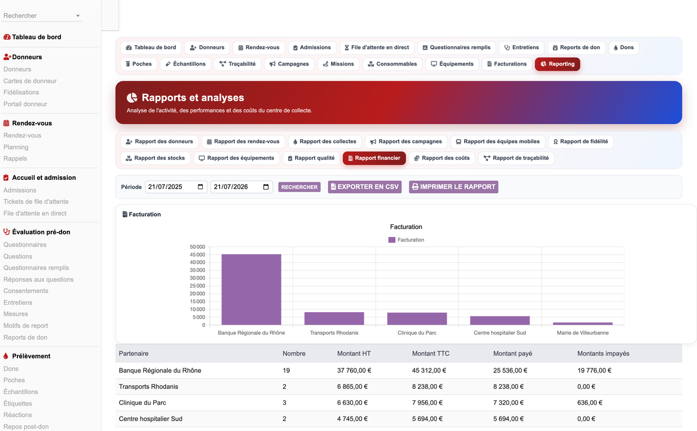Open the calendar picker of the start date
Screen dimensions: 697x431
coord(200,187)
